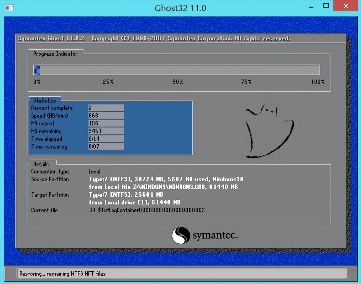
Task: Click the Speed (MB/min) value field
Action: coord(106,115)
